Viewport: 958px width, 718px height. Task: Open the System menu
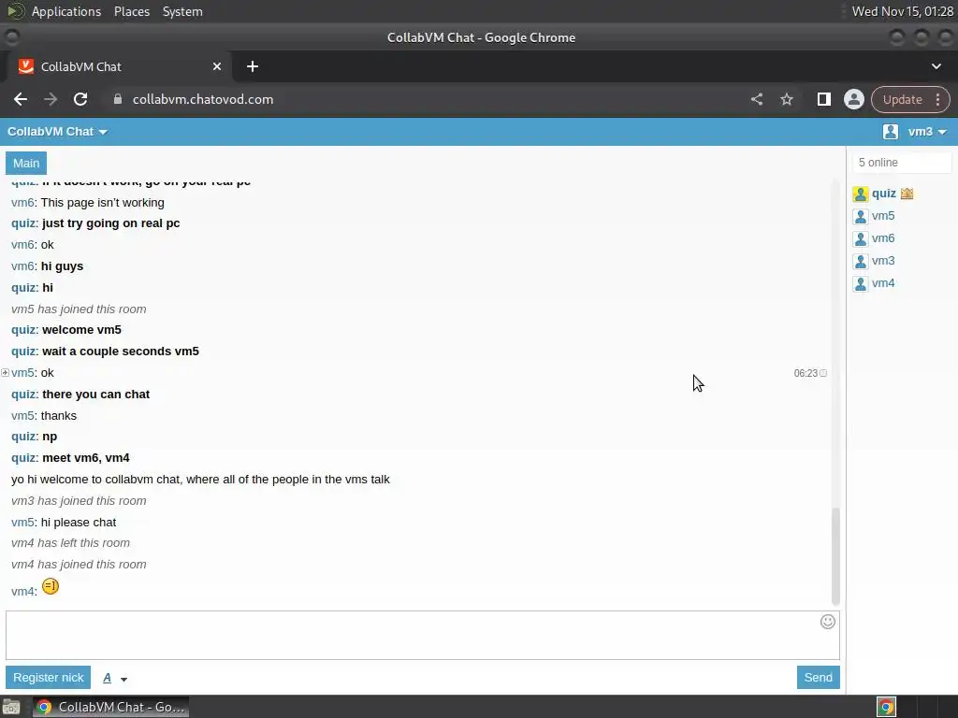pos(182,11)
